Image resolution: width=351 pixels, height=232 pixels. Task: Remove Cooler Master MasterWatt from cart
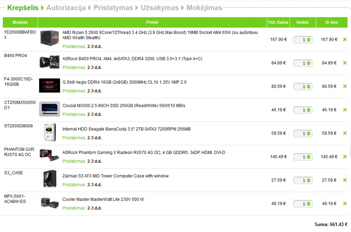pyautogui.click(x=345, y=204)
